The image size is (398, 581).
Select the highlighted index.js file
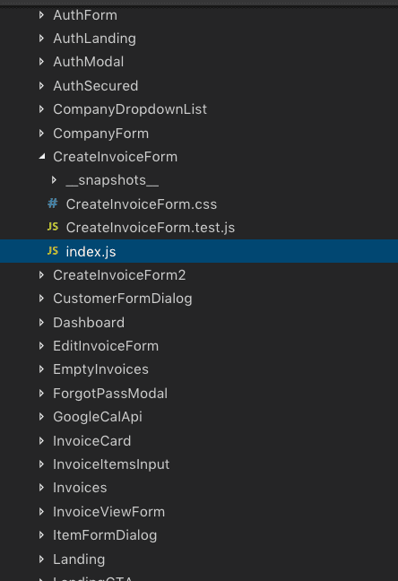click(199, 251)
